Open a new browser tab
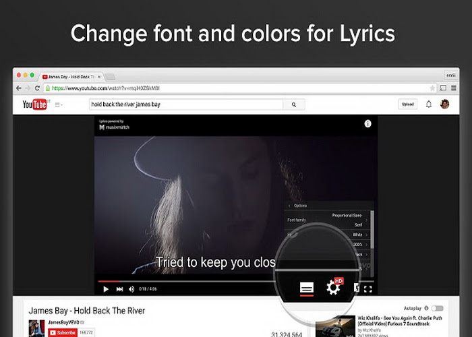The height and width of the screenshot is (337, 472). (x=110, y=77)
